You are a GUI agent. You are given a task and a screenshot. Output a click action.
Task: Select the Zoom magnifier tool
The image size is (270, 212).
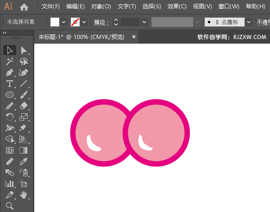tap(10, 206)
